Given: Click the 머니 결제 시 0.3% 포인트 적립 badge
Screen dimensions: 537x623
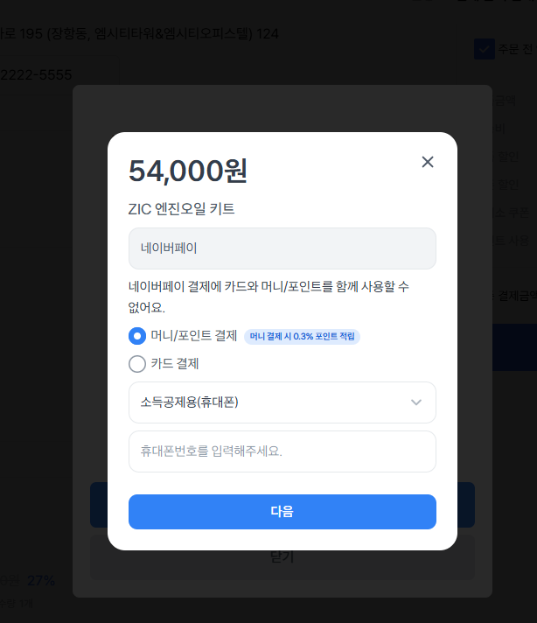Looking at the screenshot, I should 302,337.
